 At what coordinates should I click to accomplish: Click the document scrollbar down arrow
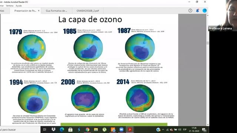point(208,125)
